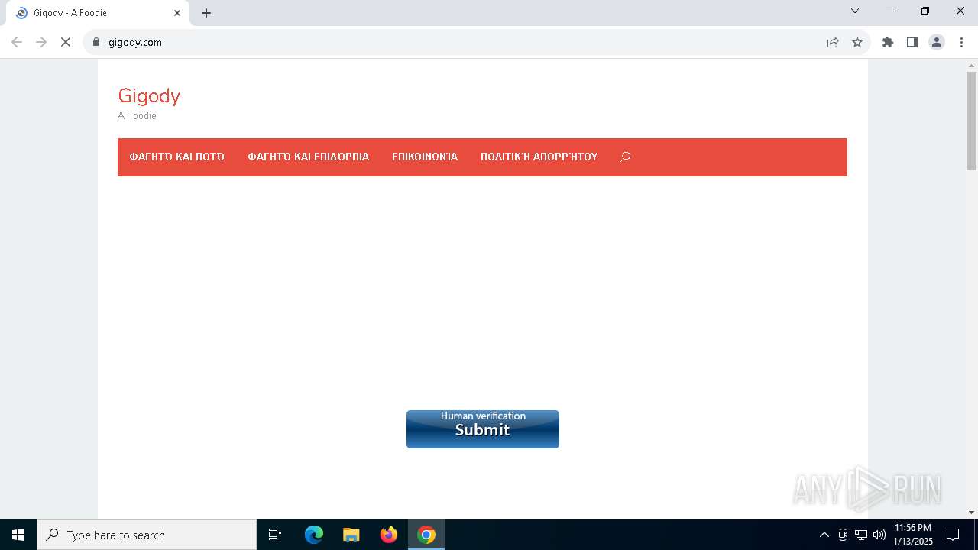Click the address bar URL

click(x=135, y=42)
